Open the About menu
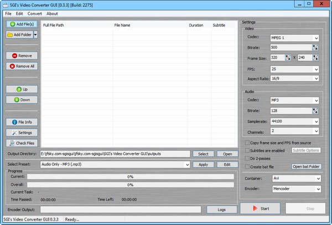332x225 pixels. (52, 13)
